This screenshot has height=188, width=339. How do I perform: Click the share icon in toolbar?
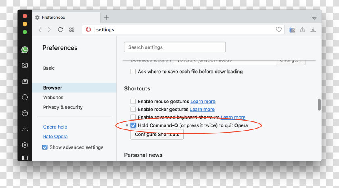pyautogui.click(x=302, y=29)
